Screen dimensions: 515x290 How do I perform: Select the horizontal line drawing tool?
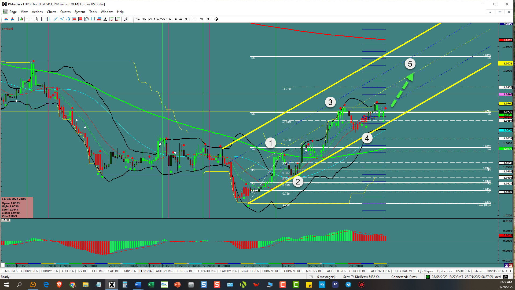click(x=43, y=19)
